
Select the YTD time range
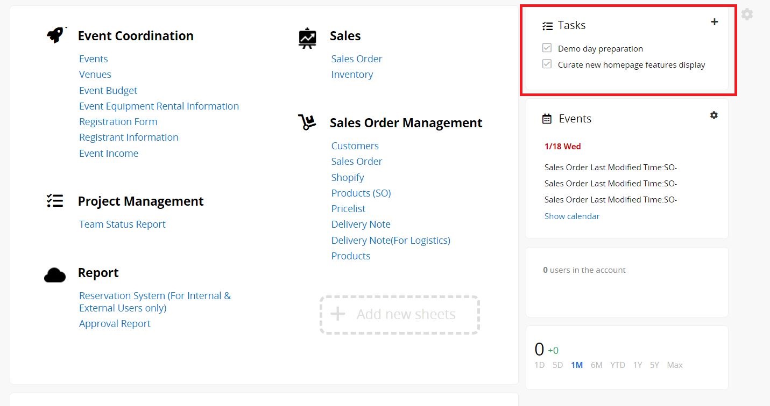618,365
